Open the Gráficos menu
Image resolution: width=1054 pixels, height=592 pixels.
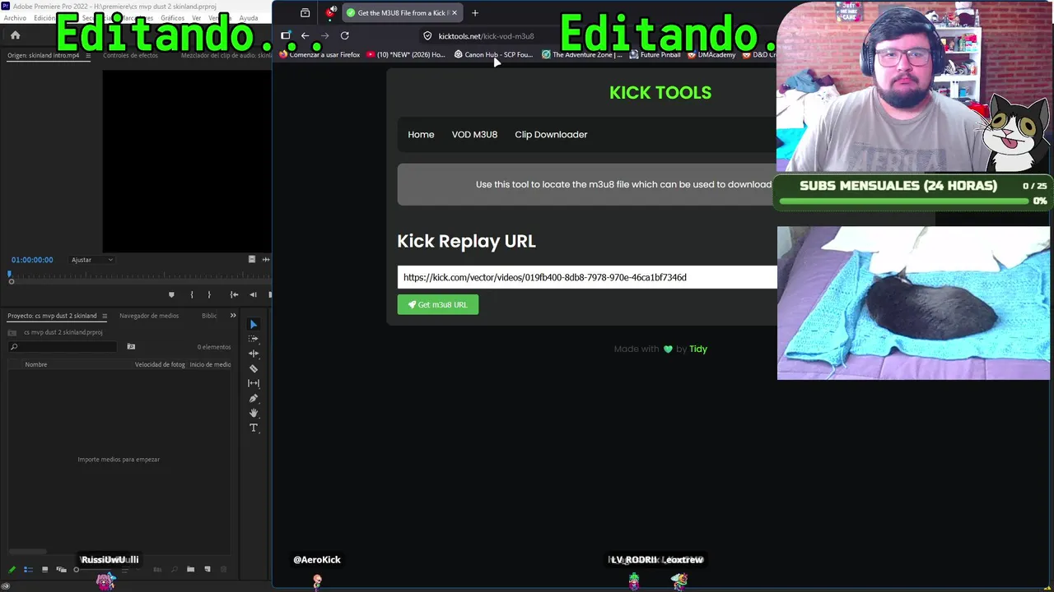click(x=172, y=18)
